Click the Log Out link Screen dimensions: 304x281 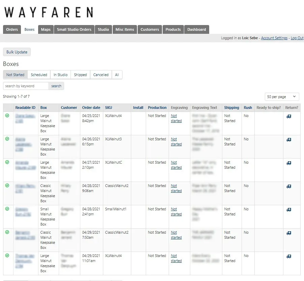[297, 38]
